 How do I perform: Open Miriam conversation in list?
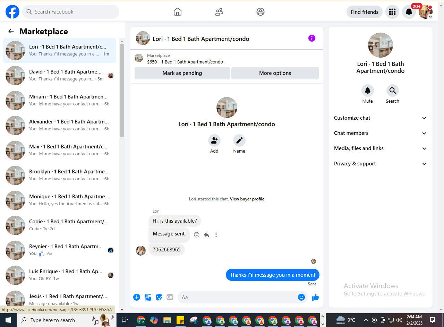pyautogui.click(x=60, y=100)
